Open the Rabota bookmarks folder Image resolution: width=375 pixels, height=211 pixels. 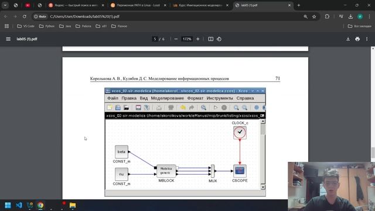[x=83, y=26]
